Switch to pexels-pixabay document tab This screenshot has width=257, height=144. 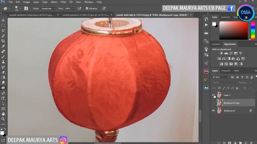[86, 15]
